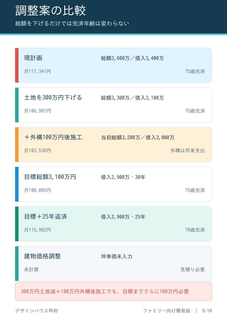Select the 現計画 plan card

pos(113,65)
